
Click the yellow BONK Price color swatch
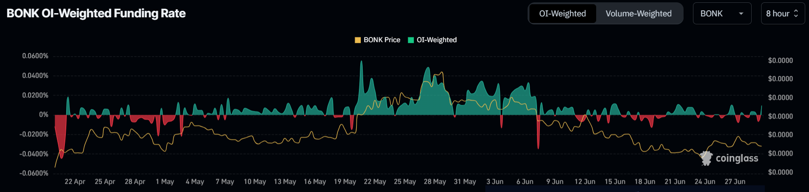coord(358,40)
